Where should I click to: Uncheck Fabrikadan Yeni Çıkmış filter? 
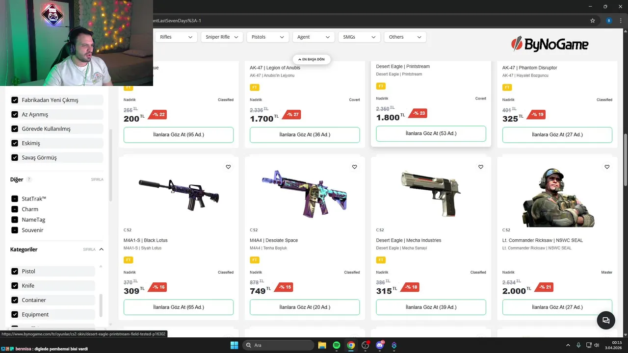(x=15, y=100)
